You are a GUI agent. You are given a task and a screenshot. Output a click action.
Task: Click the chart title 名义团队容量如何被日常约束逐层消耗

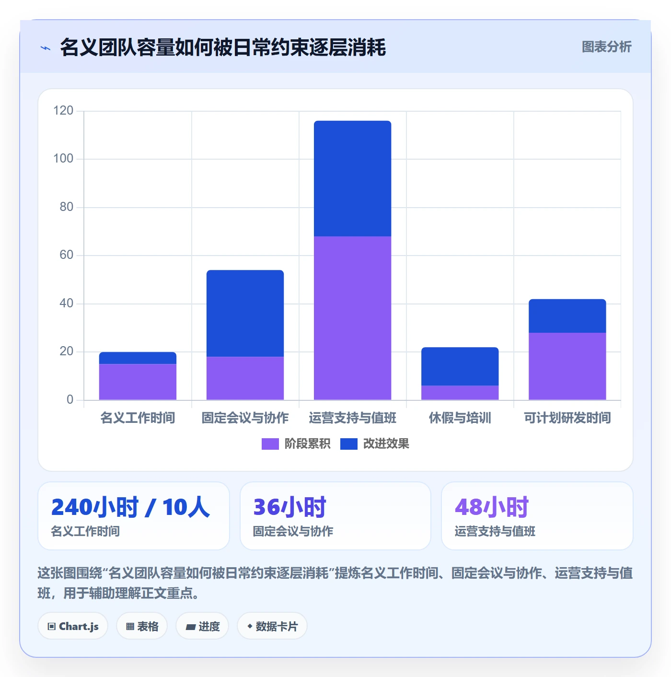click(x=223, y=47)
